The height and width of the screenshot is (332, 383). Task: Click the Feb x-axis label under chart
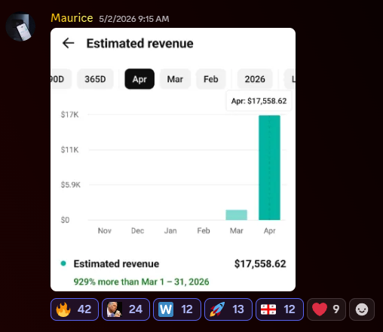204,230
